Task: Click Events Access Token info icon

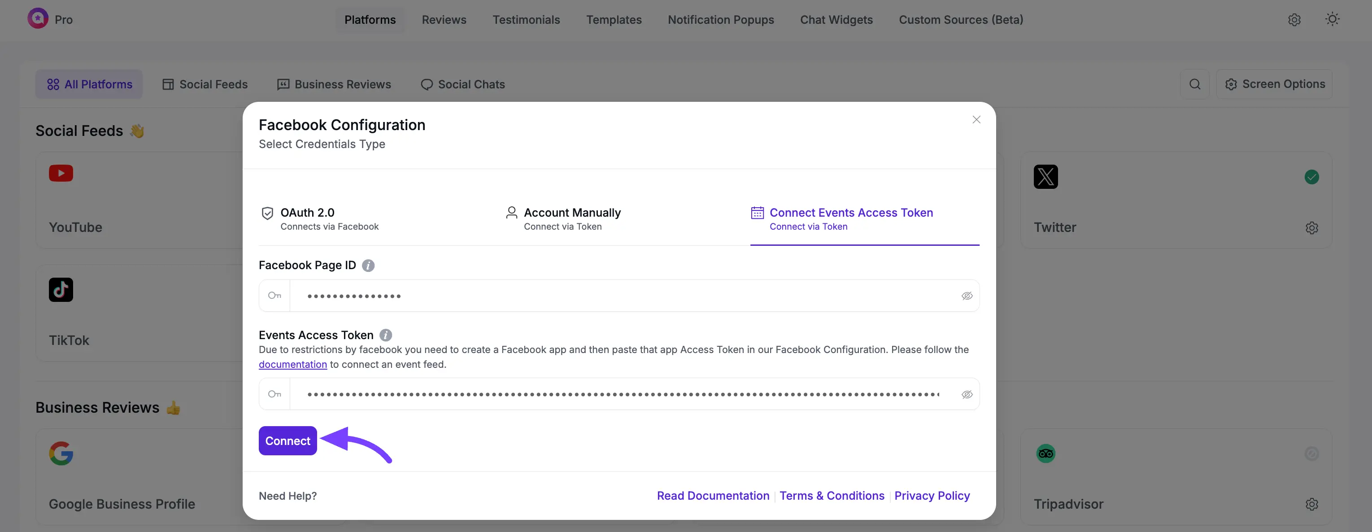Action: point(386,335)
